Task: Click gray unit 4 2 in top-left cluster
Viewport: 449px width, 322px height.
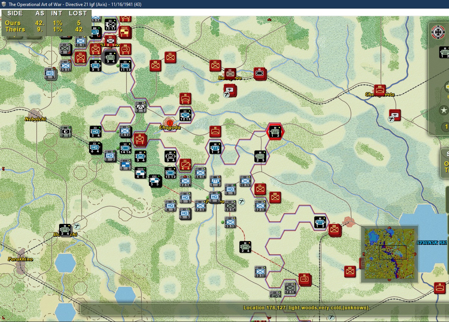Action: [x=65, y=49]
